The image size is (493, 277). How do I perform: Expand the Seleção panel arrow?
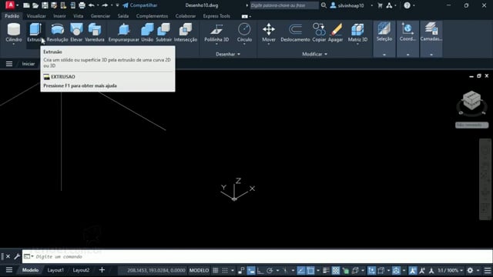384,55
